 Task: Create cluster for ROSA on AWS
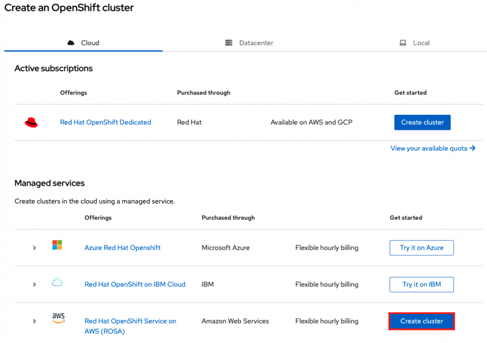[421, 321]
